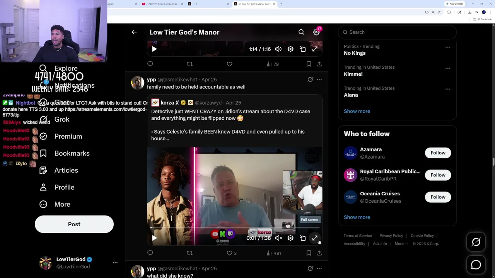Reply to the post with 79 views
Image resolution: width=495 pixels, height=278 pixels.
pos(150,64)
